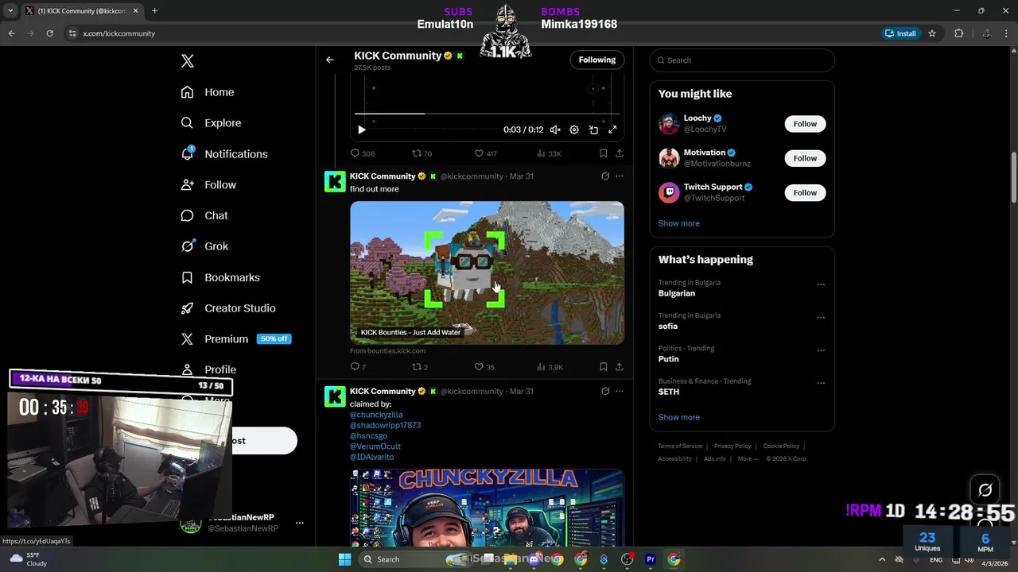
Task: Open the Windows Start menu
Action: (x=344, y=559)
